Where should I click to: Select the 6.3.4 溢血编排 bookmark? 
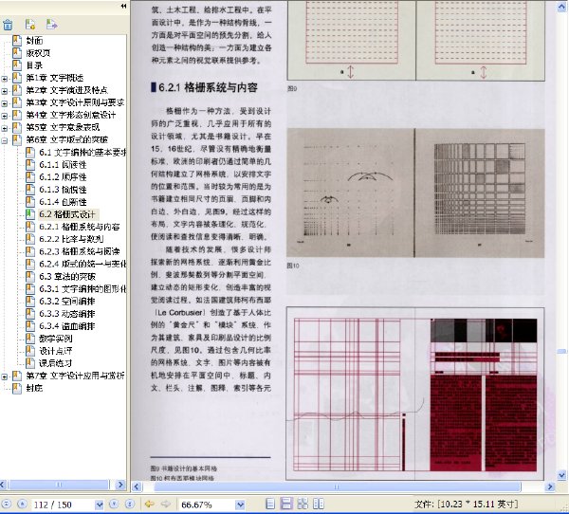click(67, 326)
